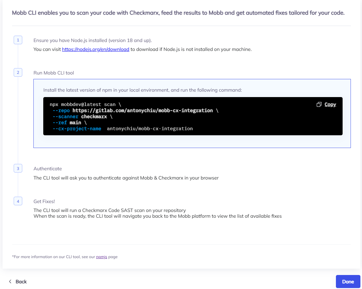362x289 pixels.
Task: Click the step 1 number badge
Action: pos(18,40)
